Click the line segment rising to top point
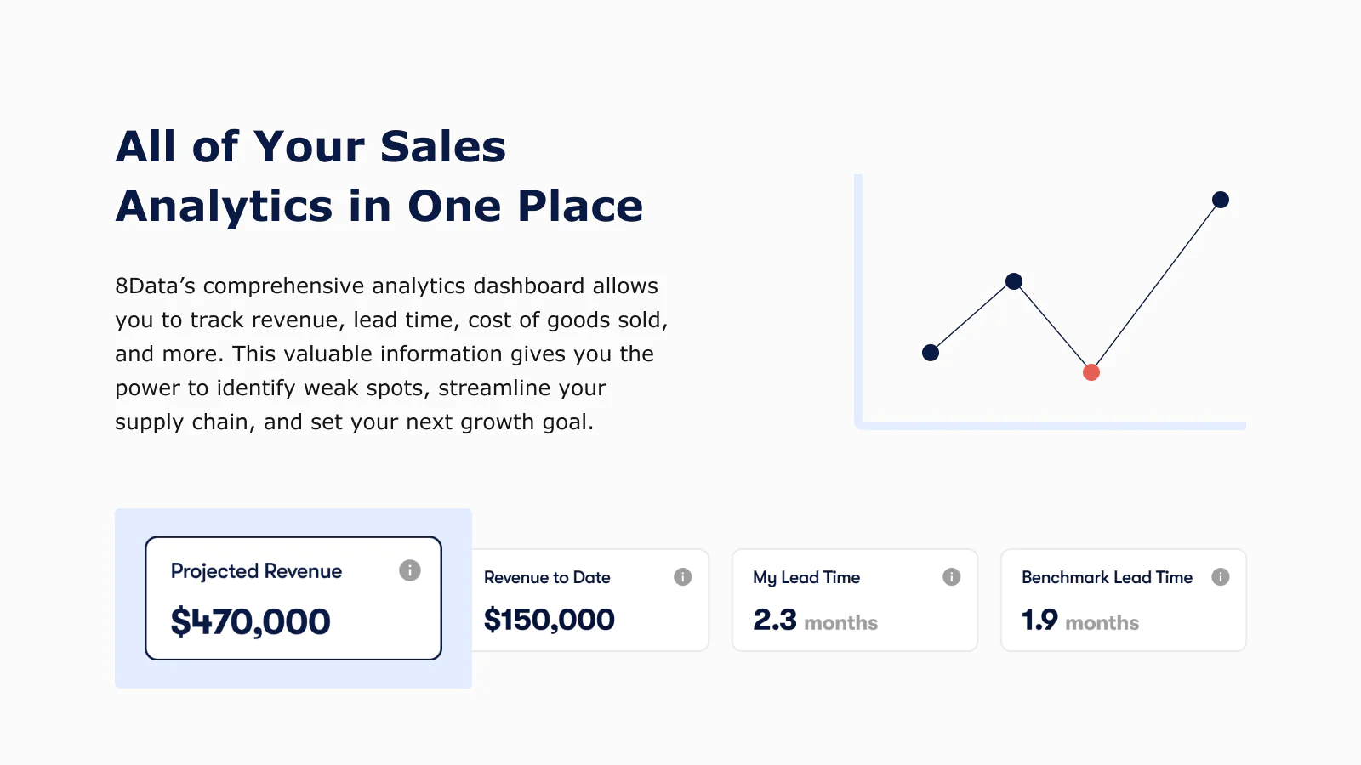 (x=1156, y=286)
